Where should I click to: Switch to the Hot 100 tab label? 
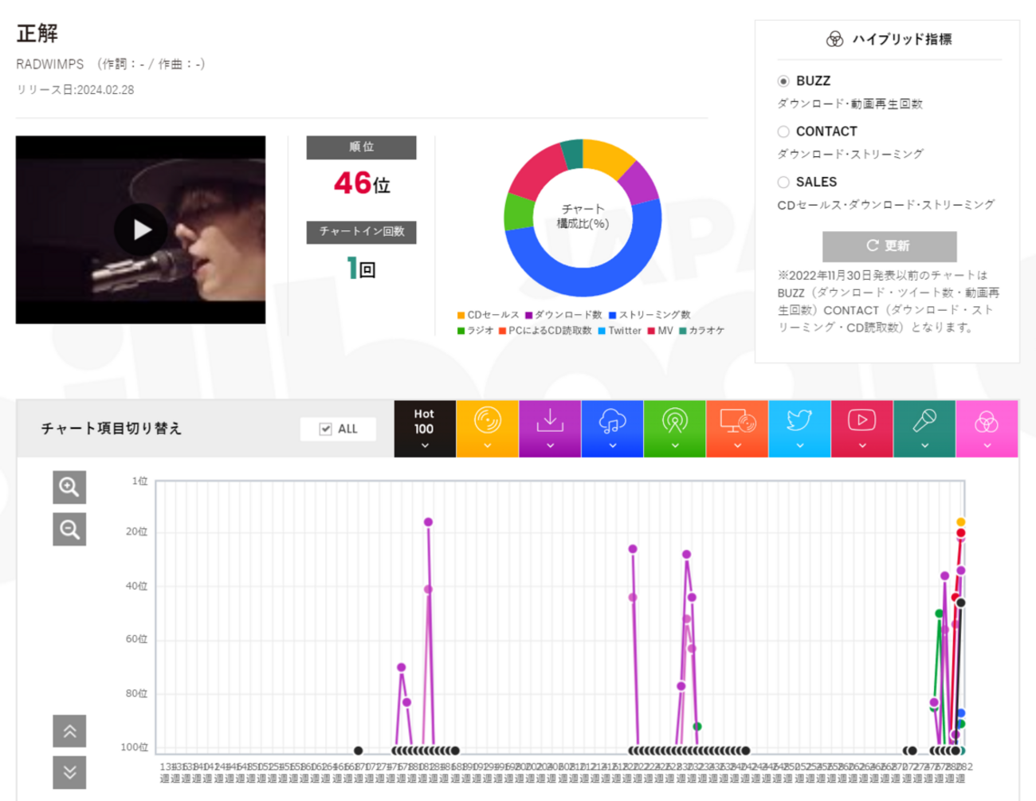point(424,421)
